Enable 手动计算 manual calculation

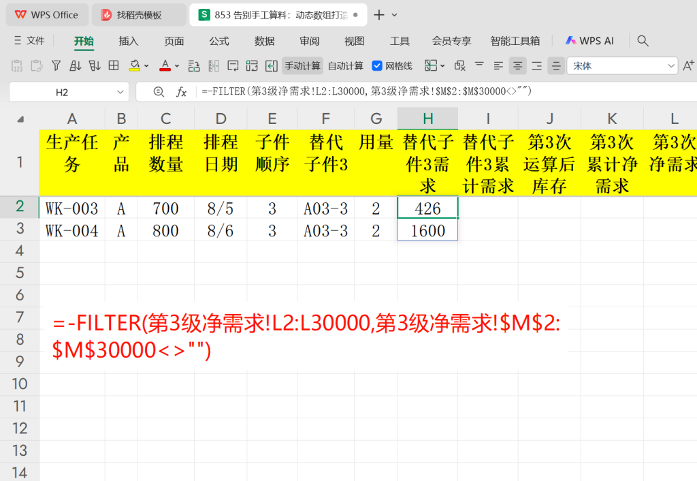[302, 66]
